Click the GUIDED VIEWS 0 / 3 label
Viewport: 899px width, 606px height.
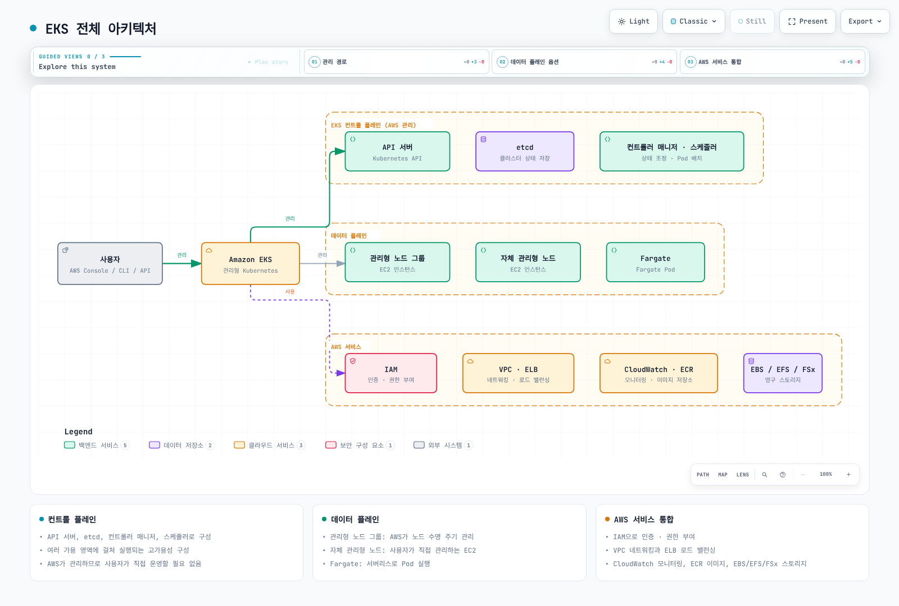tap(72, 57)
